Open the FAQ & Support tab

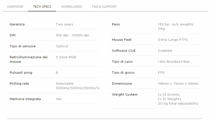pos(104,6)
